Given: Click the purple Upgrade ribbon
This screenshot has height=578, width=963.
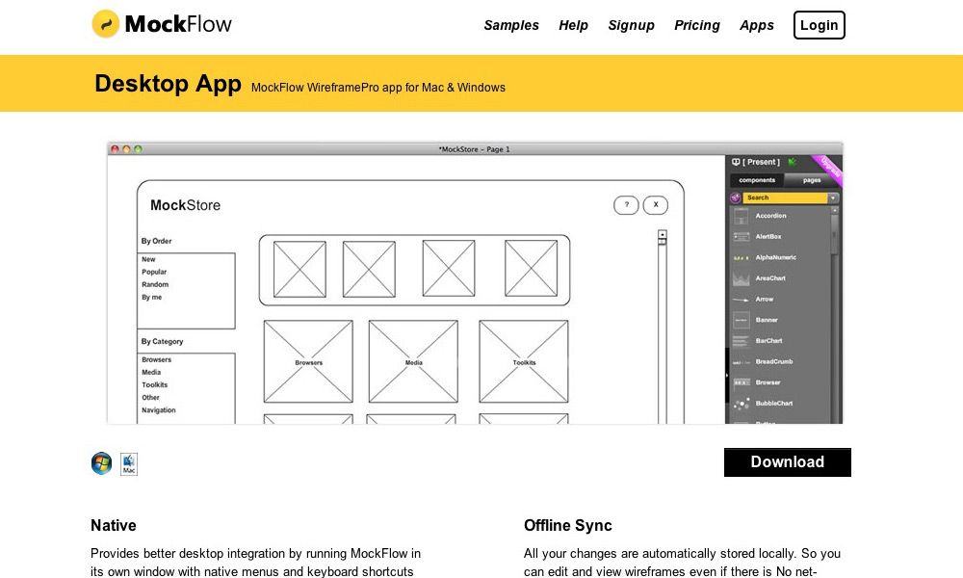Looking at the screenshot, I should [828, 169].
